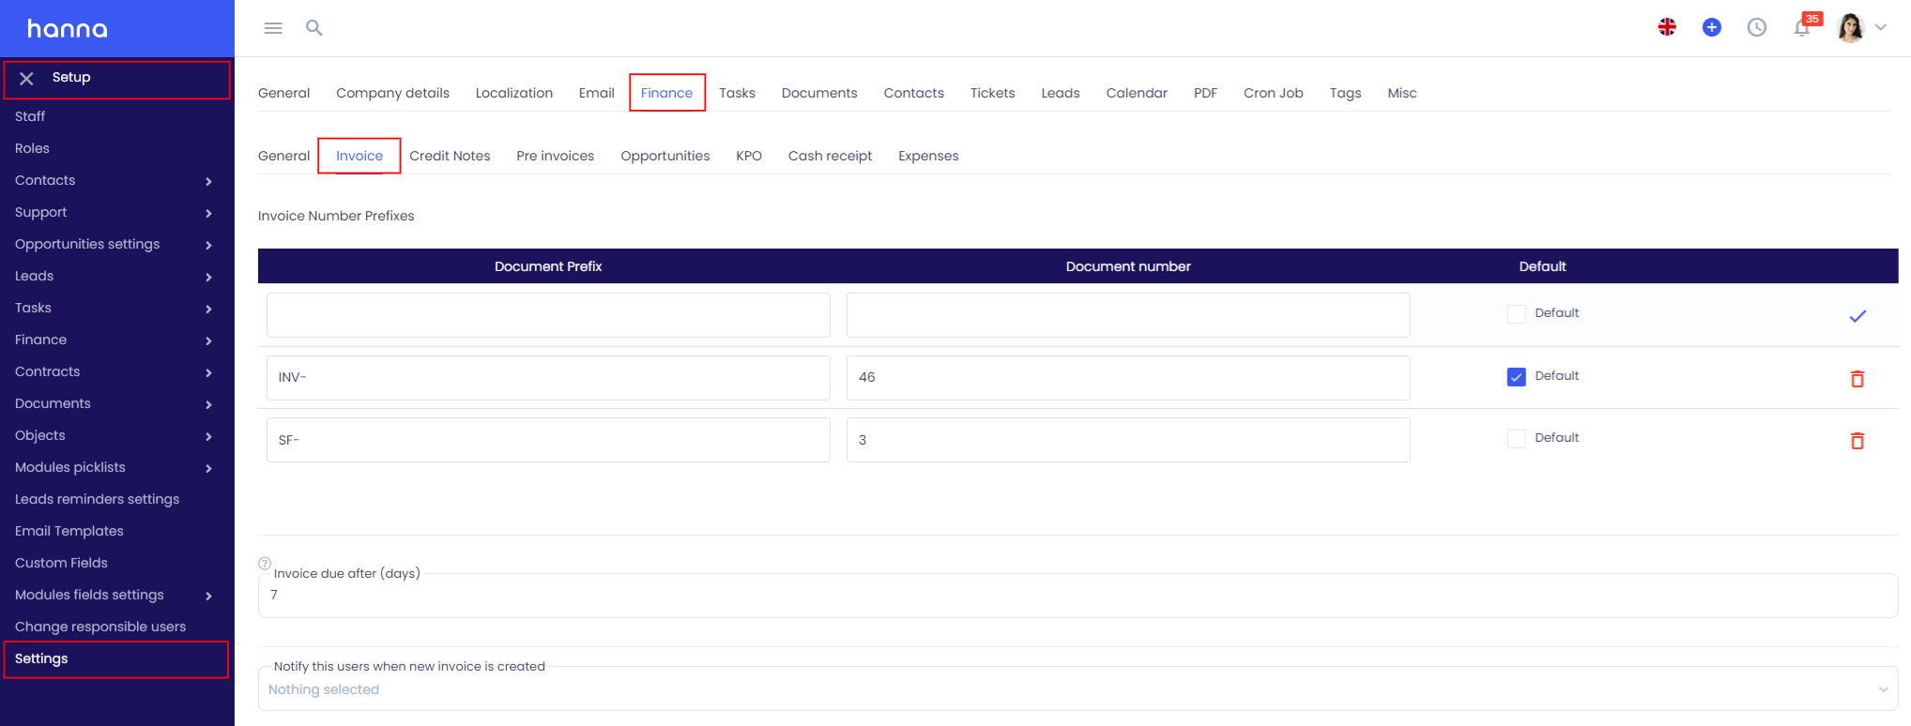
Task: Open the Misc settings tab
Action: pyautogui.click(x=1402, y=93)
